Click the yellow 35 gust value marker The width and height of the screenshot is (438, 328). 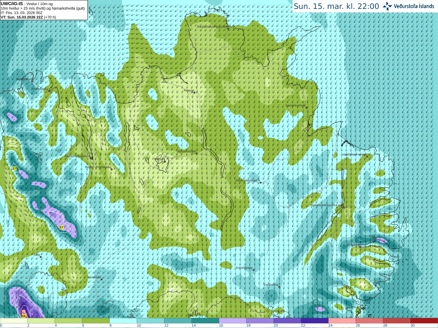(x=23, y=316)
